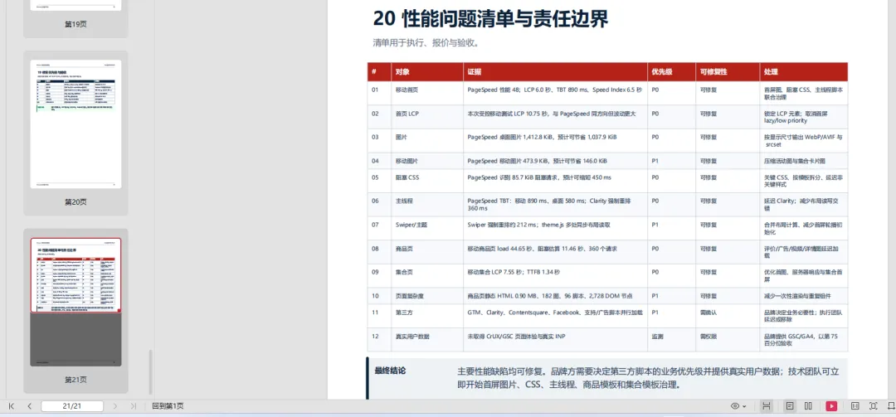The image size is (896, 417).
Task: Click the subtitle 清单用于执行、报价与验收。
Action: coord(426,43)
